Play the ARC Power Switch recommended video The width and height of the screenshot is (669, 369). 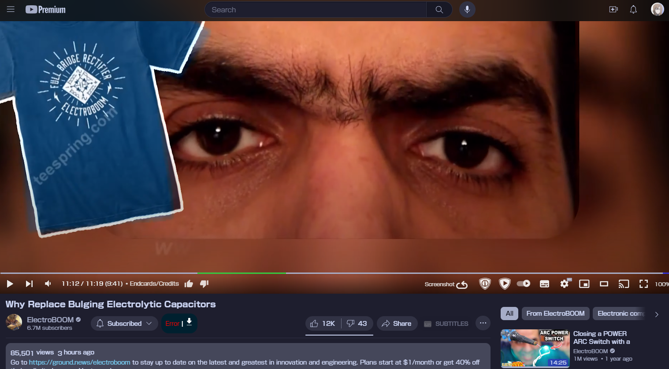coord(535,348)
